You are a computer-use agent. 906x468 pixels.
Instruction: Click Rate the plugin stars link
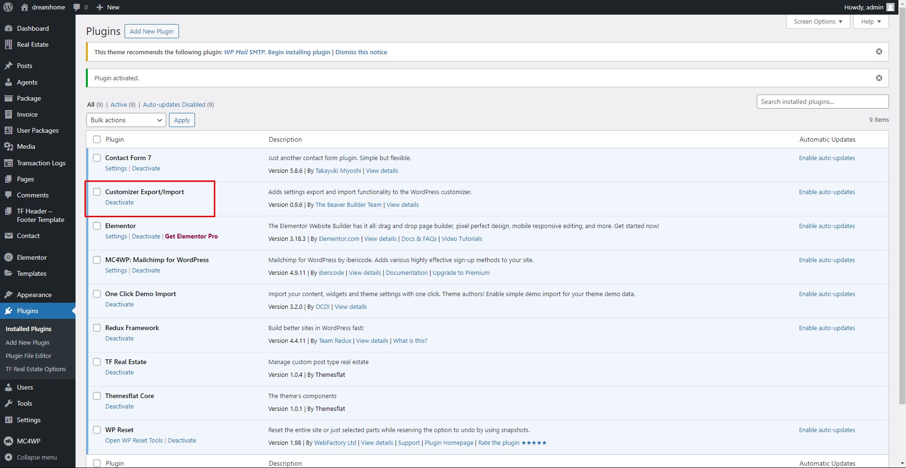coord(512,442)
